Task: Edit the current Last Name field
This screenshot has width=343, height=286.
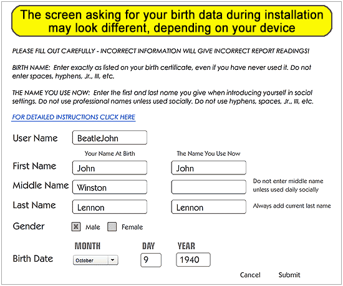Action: pyautogui.click(x=209, y=207)
